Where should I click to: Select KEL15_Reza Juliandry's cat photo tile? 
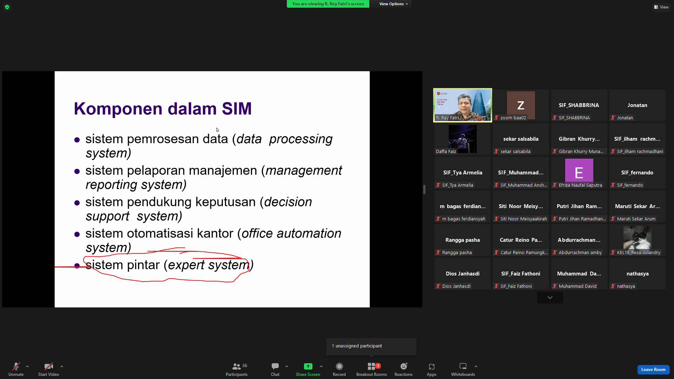(637, 240)
